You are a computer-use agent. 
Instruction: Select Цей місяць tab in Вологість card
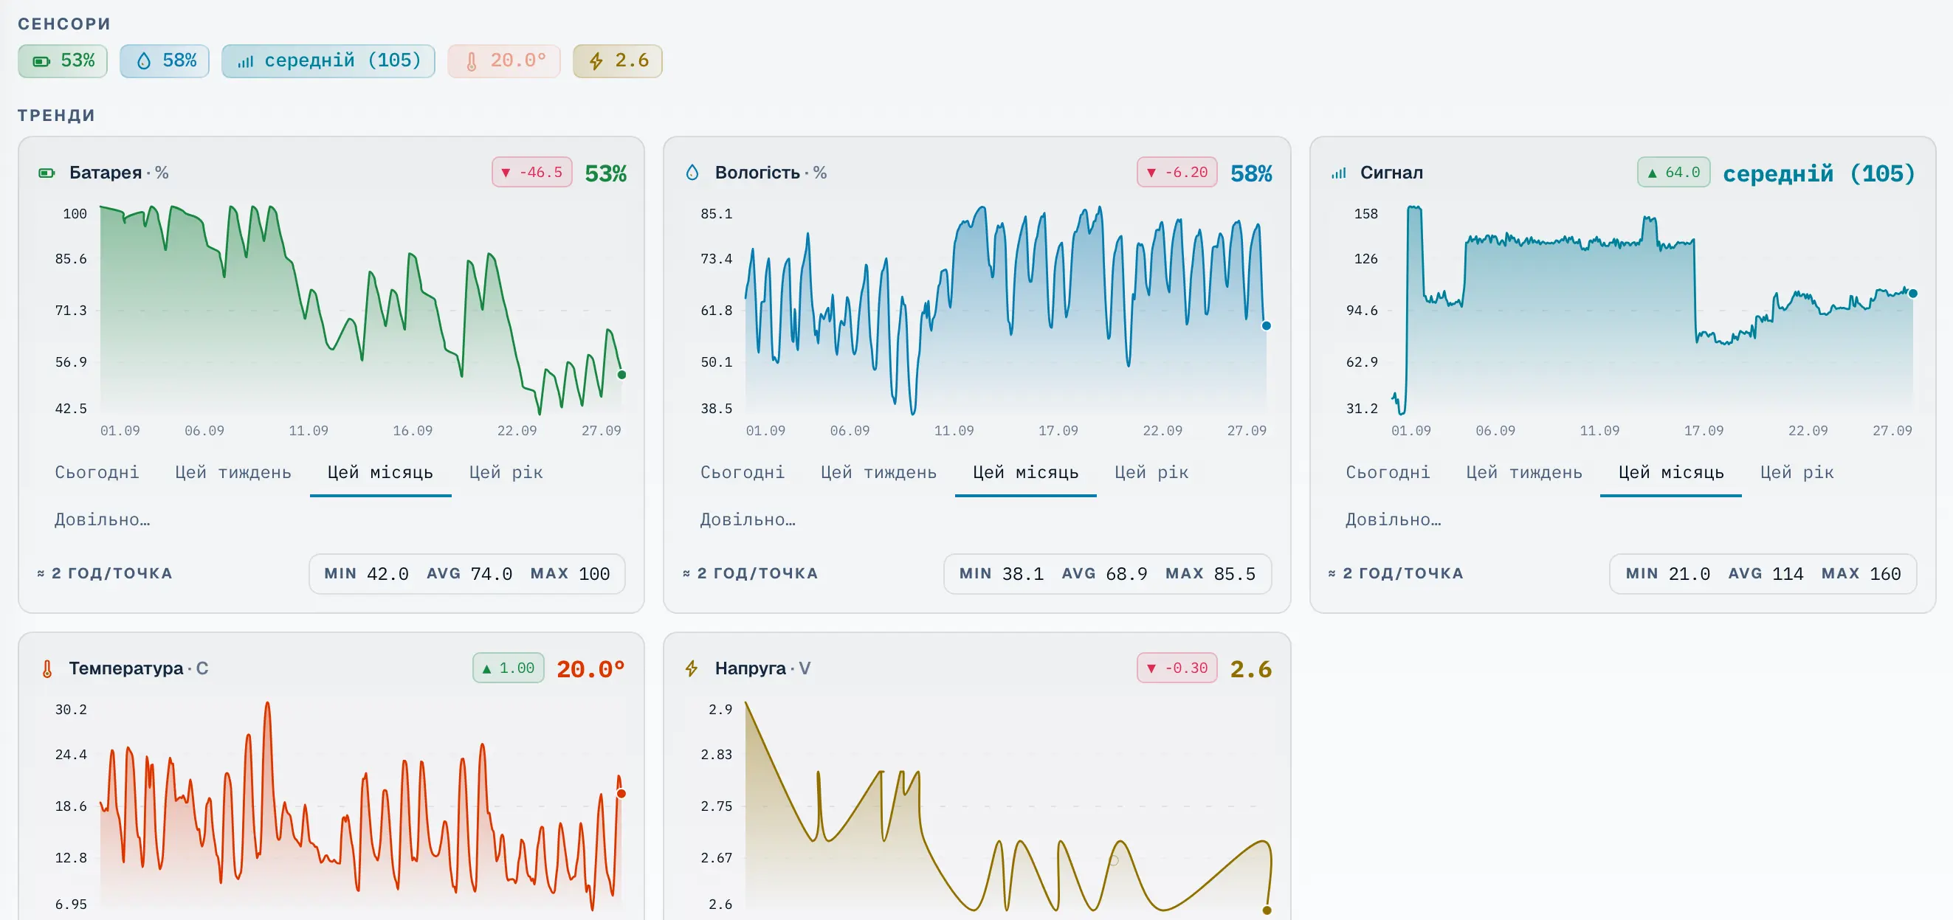[1026, 473]
